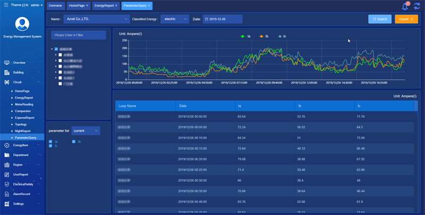Click the AlarmRecord document icon
425x215 pixels.
[7, 194]
